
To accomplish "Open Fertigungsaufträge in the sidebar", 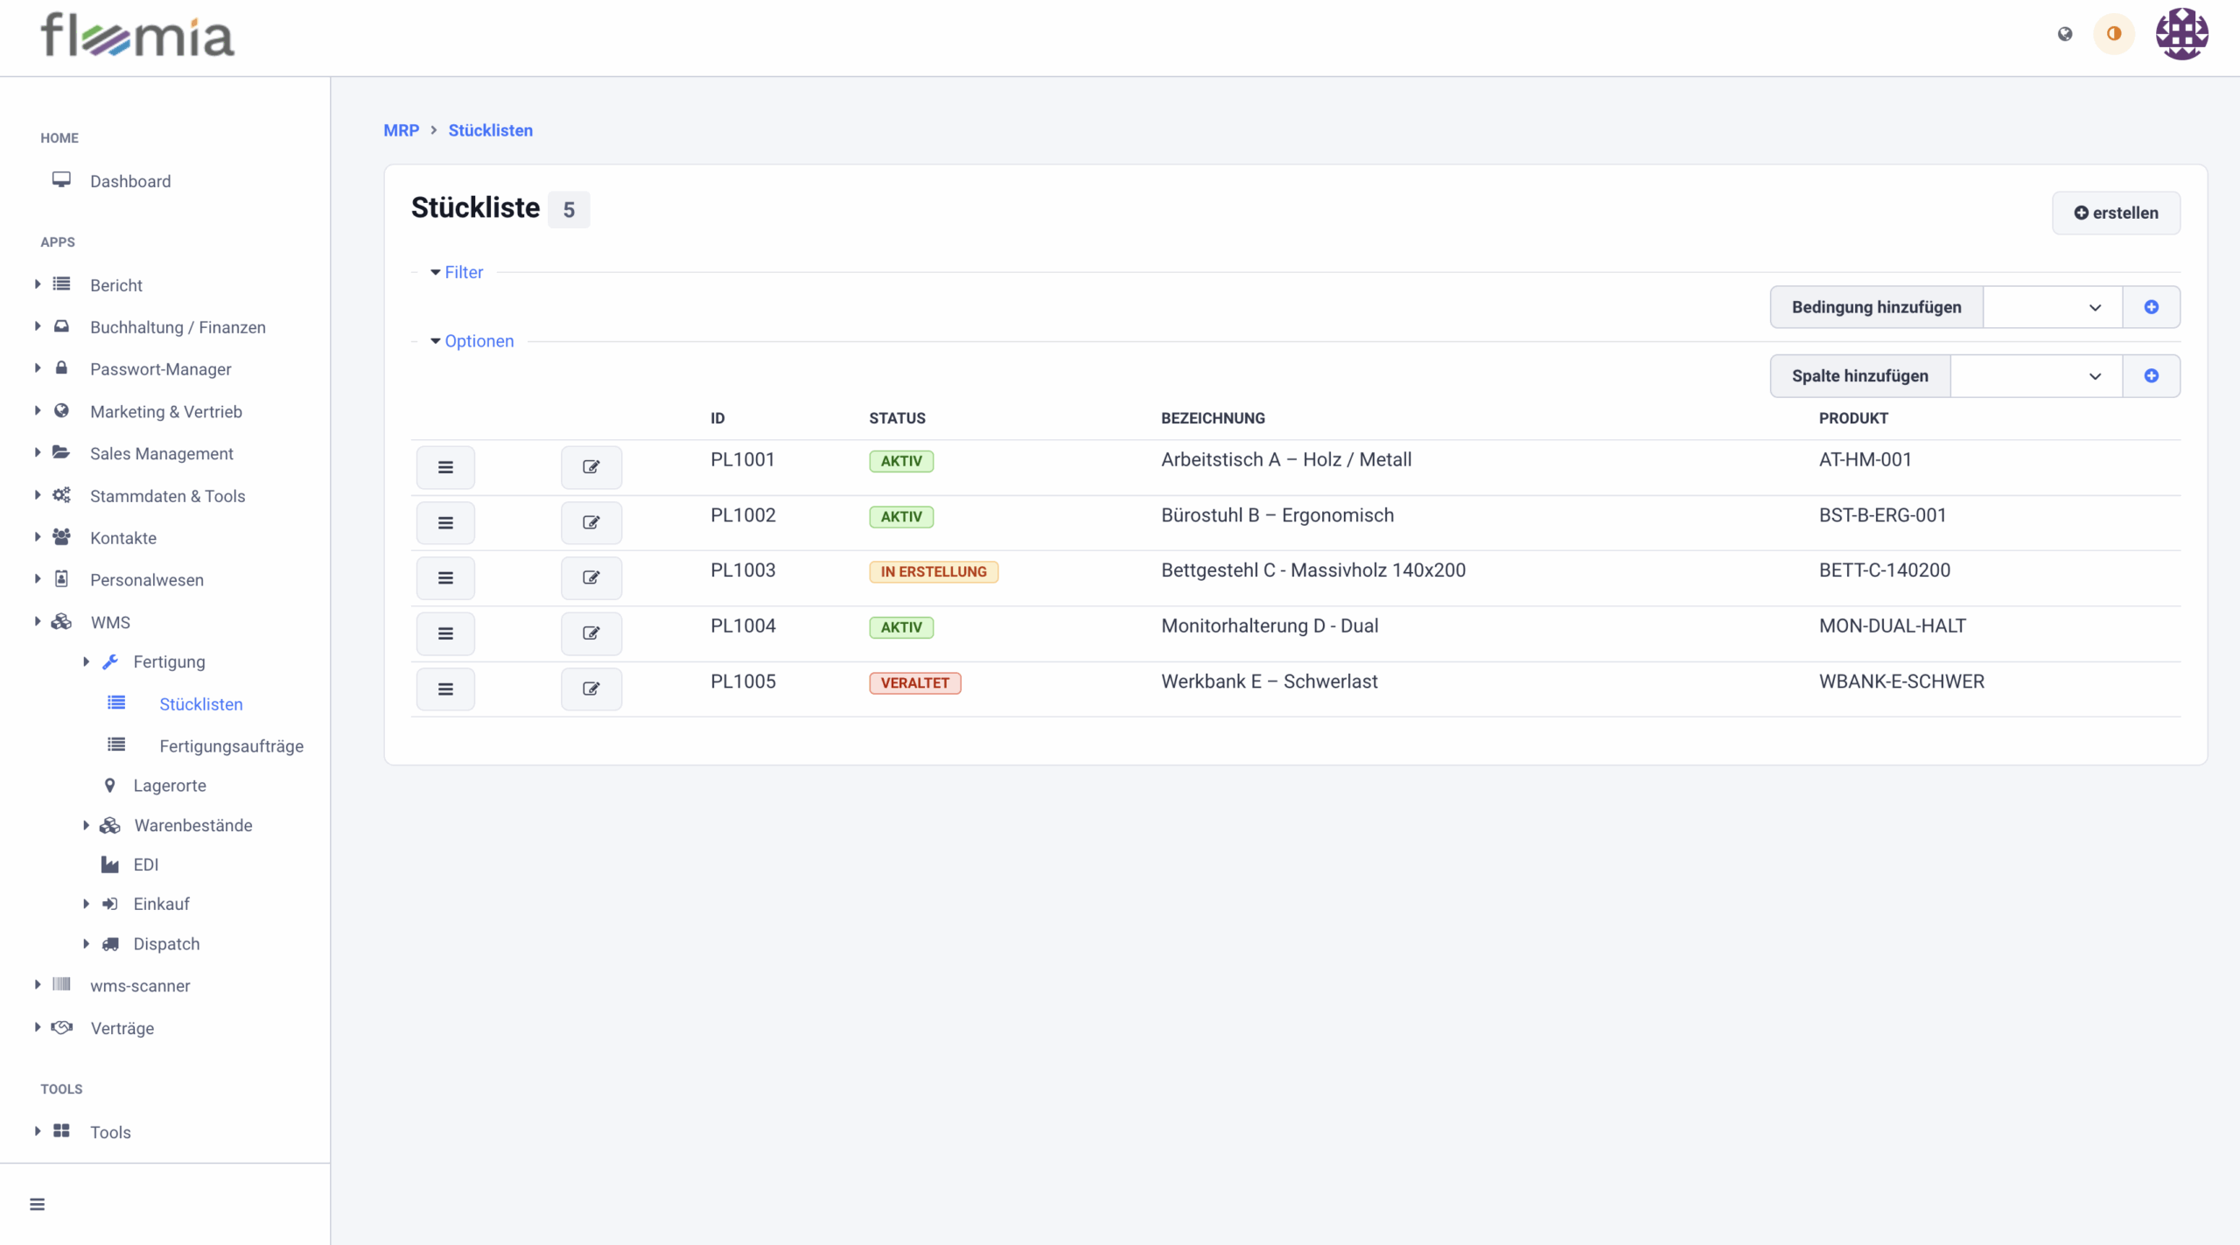I will pyautogui.click(x=231, y=746).
